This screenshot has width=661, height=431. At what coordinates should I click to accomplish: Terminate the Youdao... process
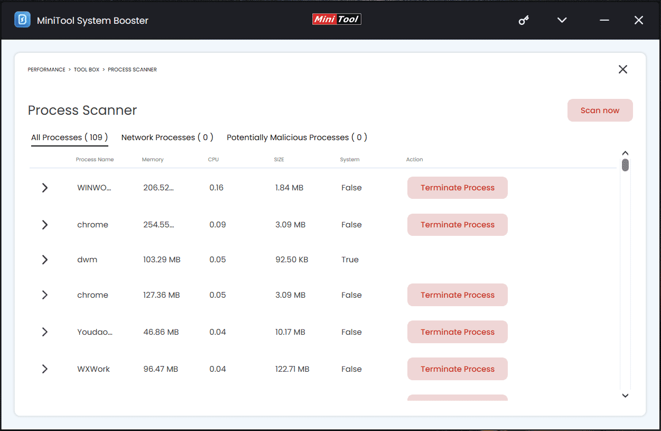point(458,332)
